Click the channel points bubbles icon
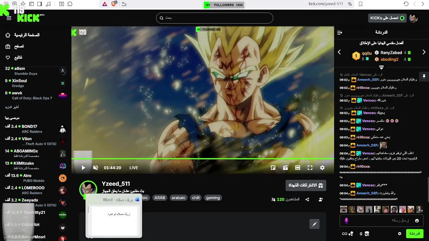Screen dimensions: 429x241 351,234
